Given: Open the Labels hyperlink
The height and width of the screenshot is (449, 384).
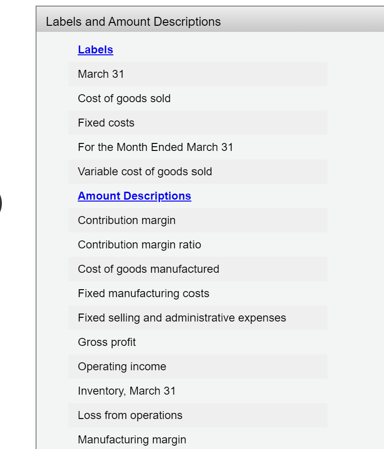Looking at the screenshot, I should [95, 50].
